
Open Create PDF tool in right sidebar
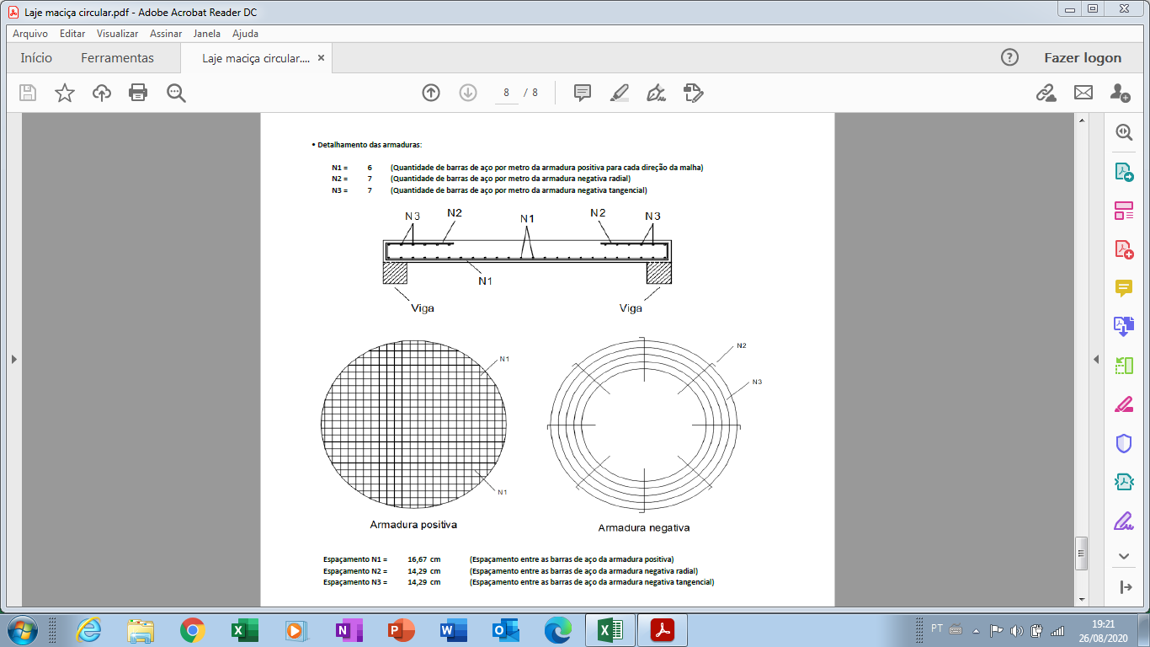point(1124,249)
